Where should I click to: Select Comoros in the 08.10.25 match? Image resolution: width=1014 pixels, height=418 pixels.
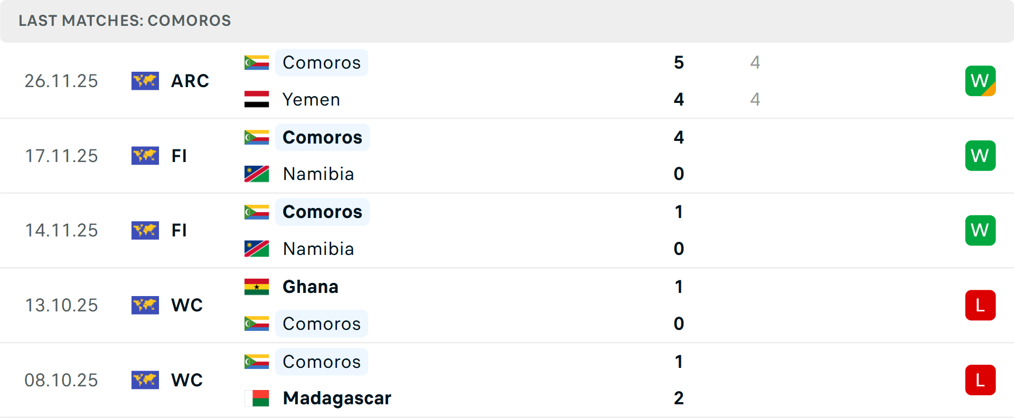(322, 362)
